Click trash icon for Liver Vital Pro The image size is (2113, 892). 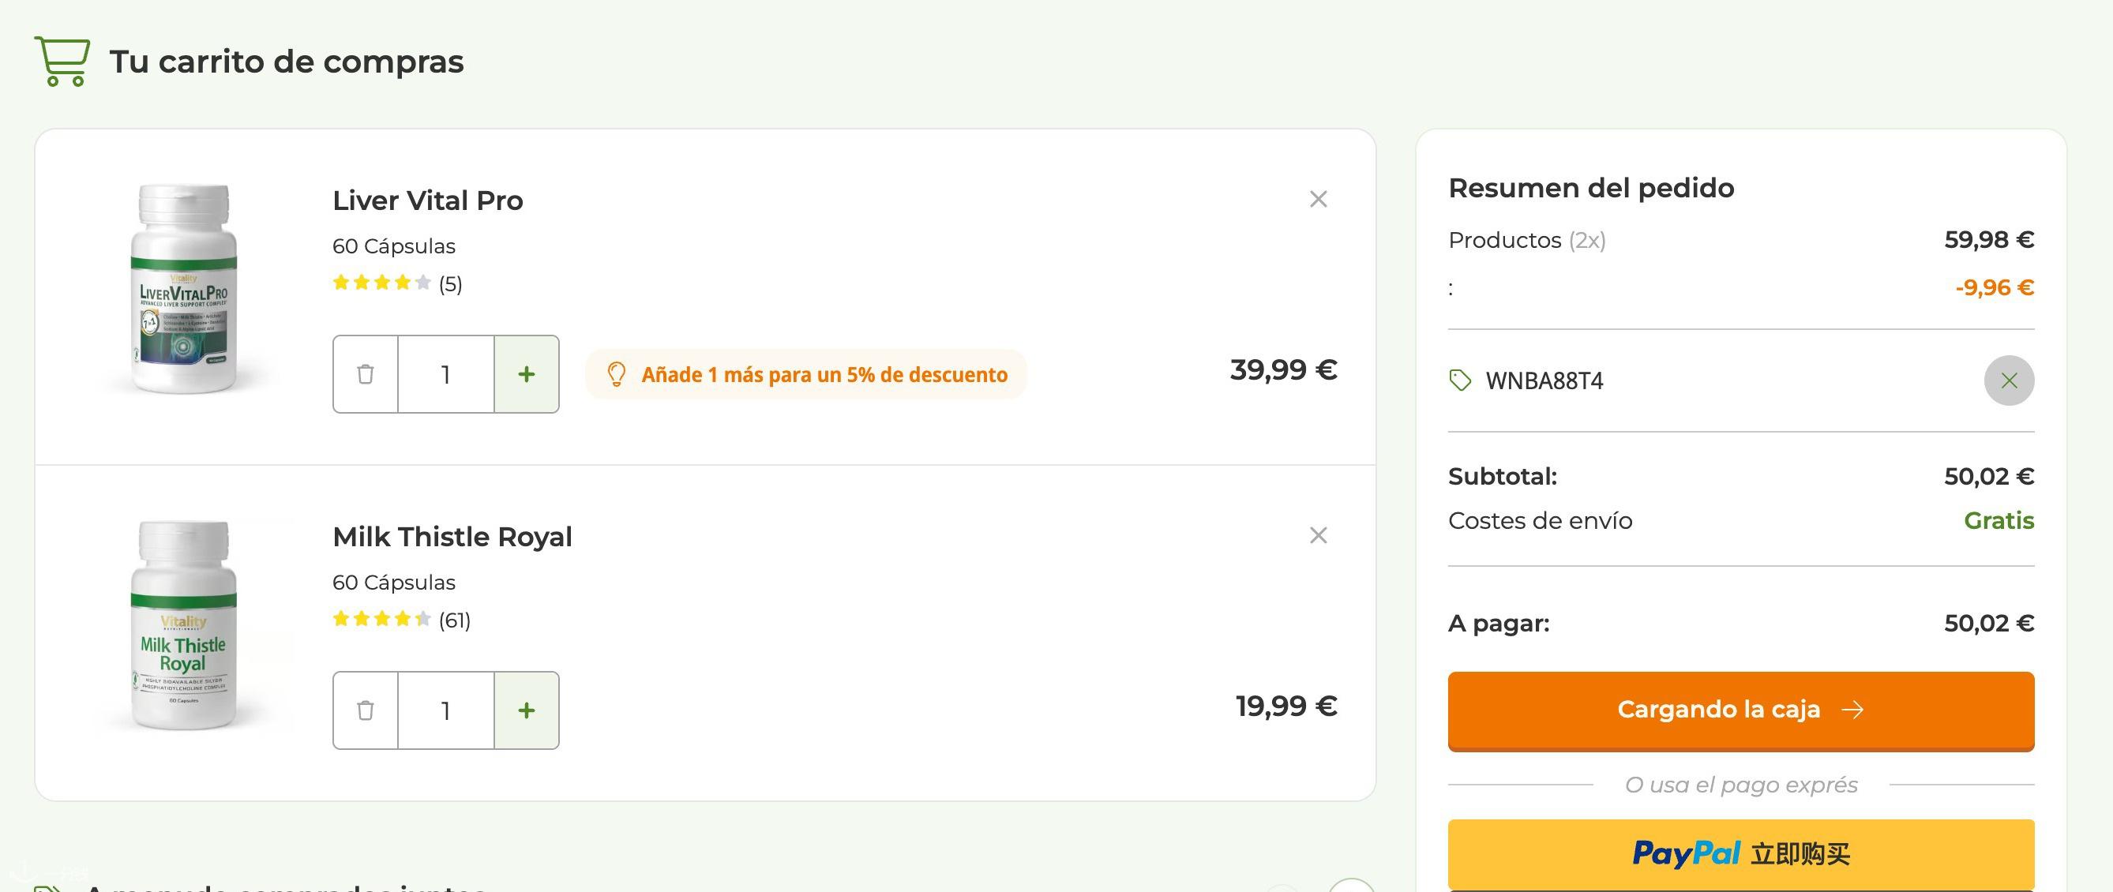pos(366,374)
